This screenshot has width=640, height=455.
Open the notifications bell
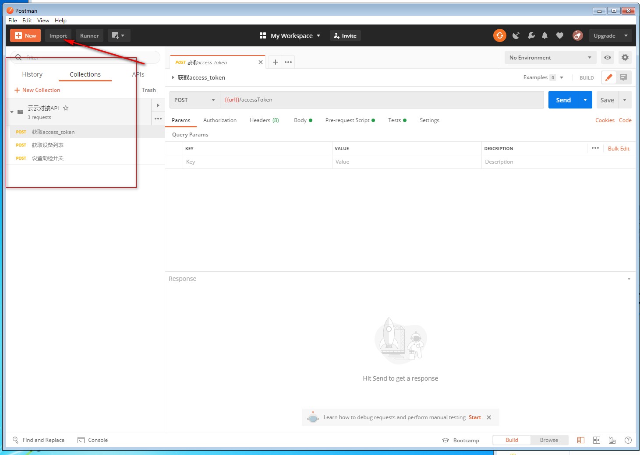click(545, 35)
